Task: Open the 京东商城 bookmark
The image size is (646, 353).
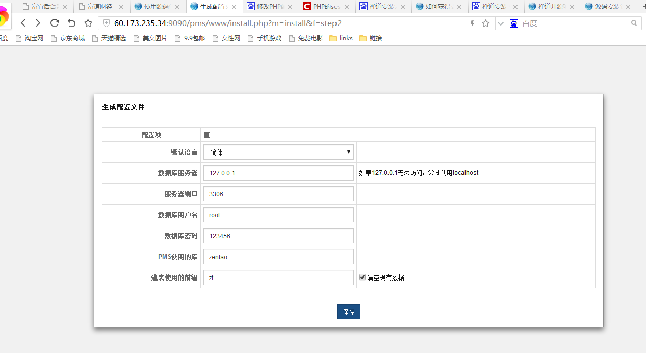Action: point(68,38)
